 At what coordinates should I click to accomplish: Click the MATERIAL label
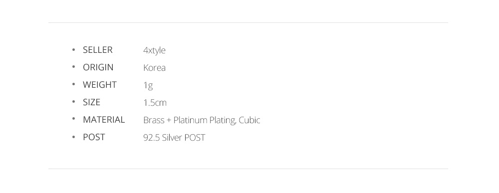click(104, 120)
